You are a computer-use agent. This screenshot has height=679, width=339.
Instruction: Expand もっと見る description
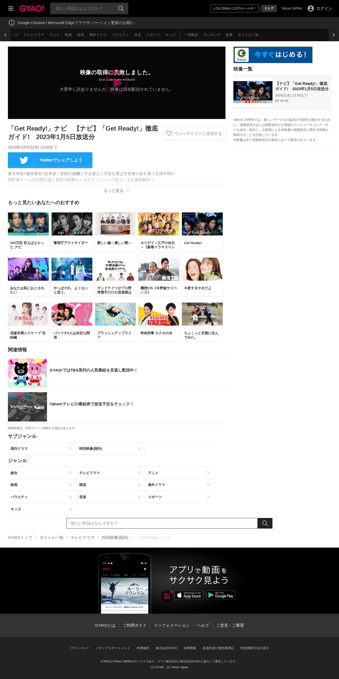click(117, 191)
